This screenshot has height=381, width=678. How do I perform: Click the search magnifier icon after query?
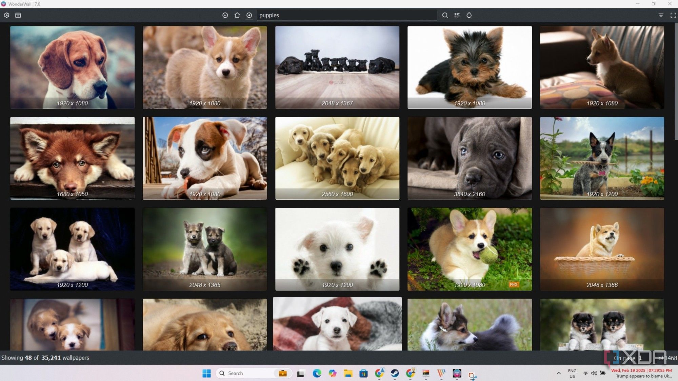click(445, 15)
